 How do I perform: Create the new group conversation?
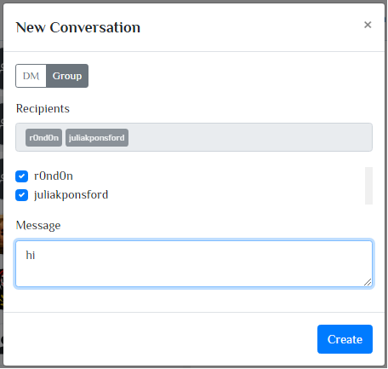(345, 339)
